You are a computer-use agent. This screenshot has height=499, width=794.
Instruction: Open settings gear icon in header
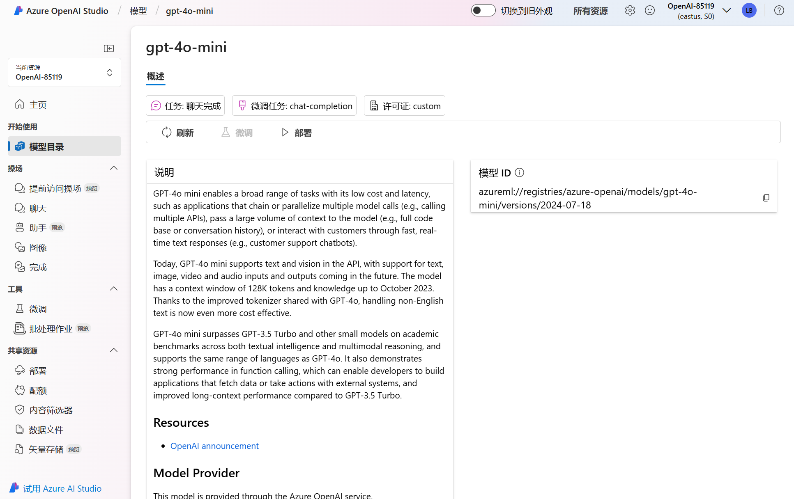630,11
